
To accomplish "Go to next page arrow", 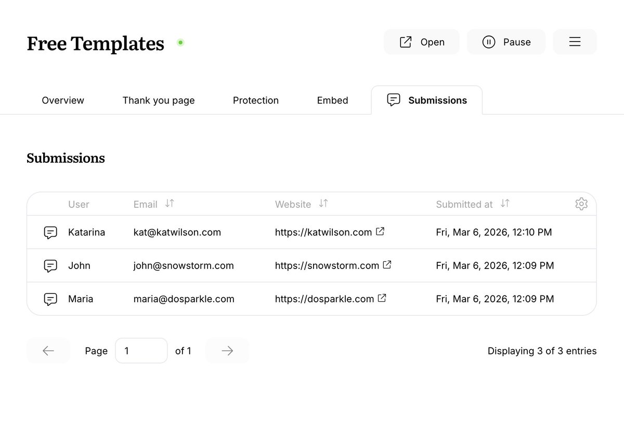I will [227, 351].
